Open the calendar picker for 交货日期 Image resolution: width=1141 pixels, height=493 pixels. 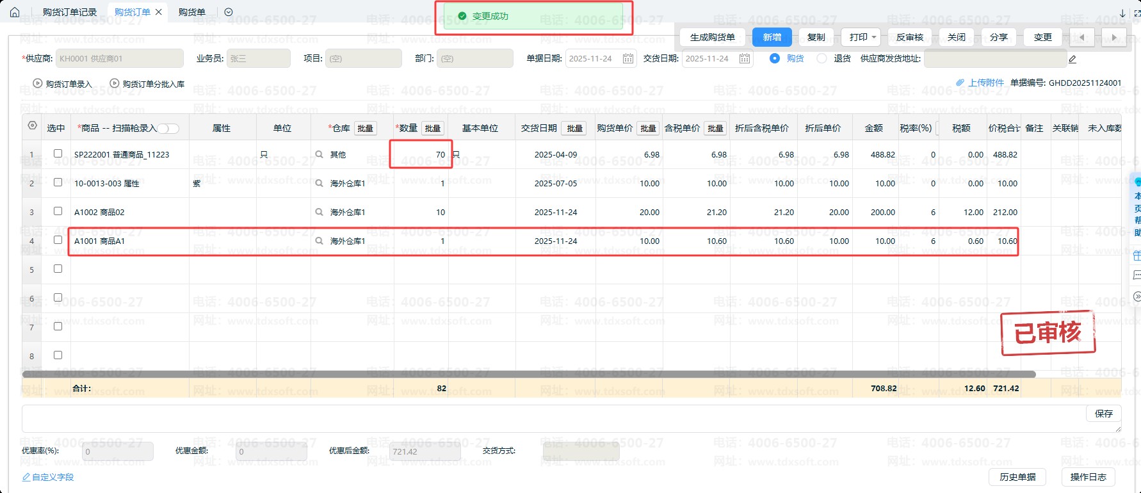(x=745, y=58)
